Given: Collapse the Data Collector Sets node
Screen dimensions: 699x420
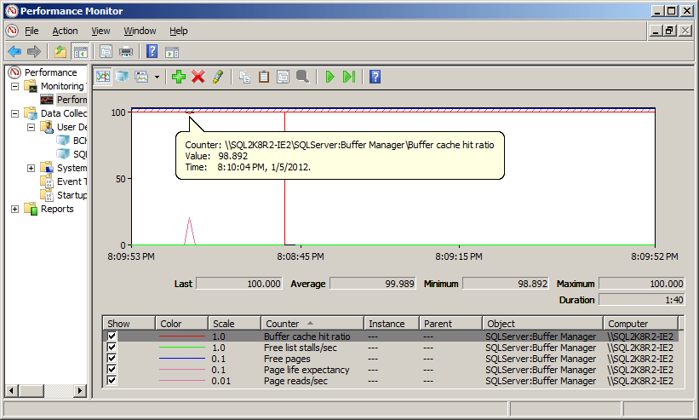Looking at the screenshot, I should (x=15, y=113).
